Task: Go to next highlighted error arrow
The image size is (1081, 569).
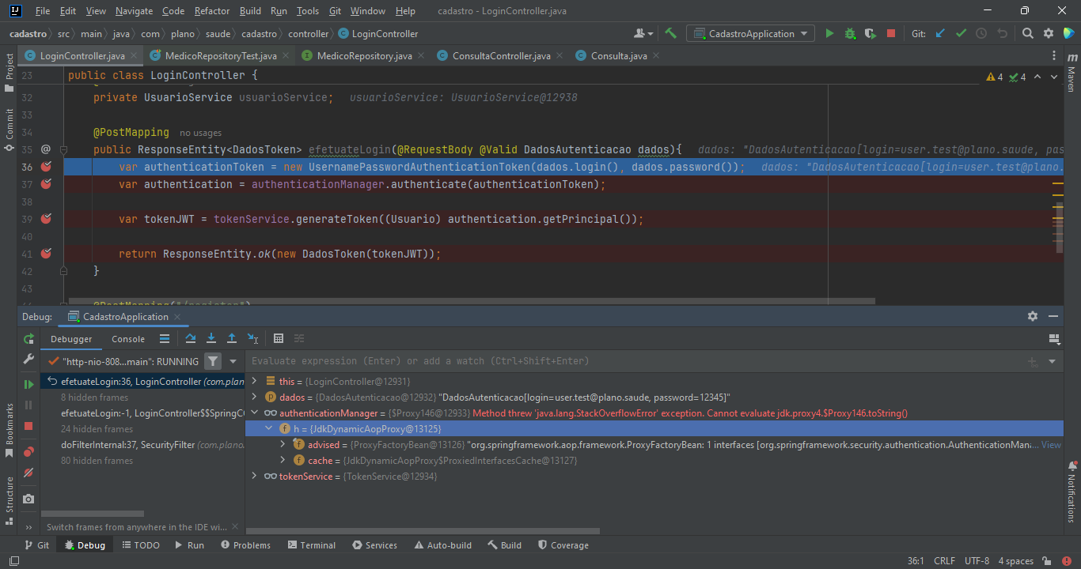Action: click(x=1056, y=77)
